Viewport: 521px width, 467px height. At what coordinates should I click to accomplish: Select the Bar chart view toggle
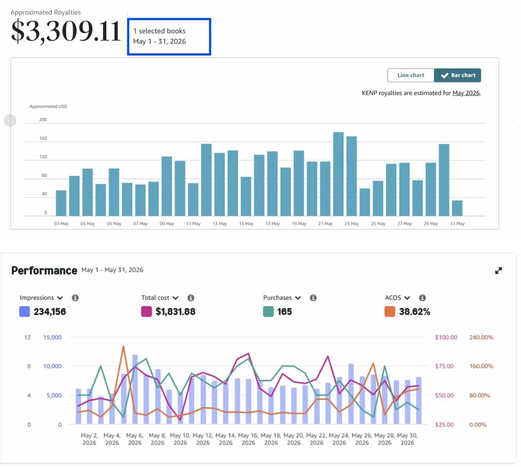[x=458, y=75]
